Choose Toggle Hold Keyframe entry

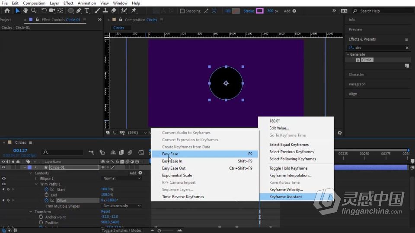[x=296, y=168]
